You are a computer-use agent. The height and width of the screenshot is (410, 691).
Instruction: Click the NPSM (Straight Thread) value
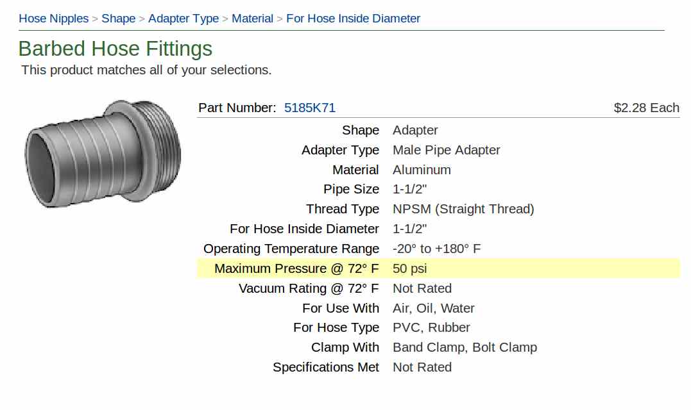[463, 209]
